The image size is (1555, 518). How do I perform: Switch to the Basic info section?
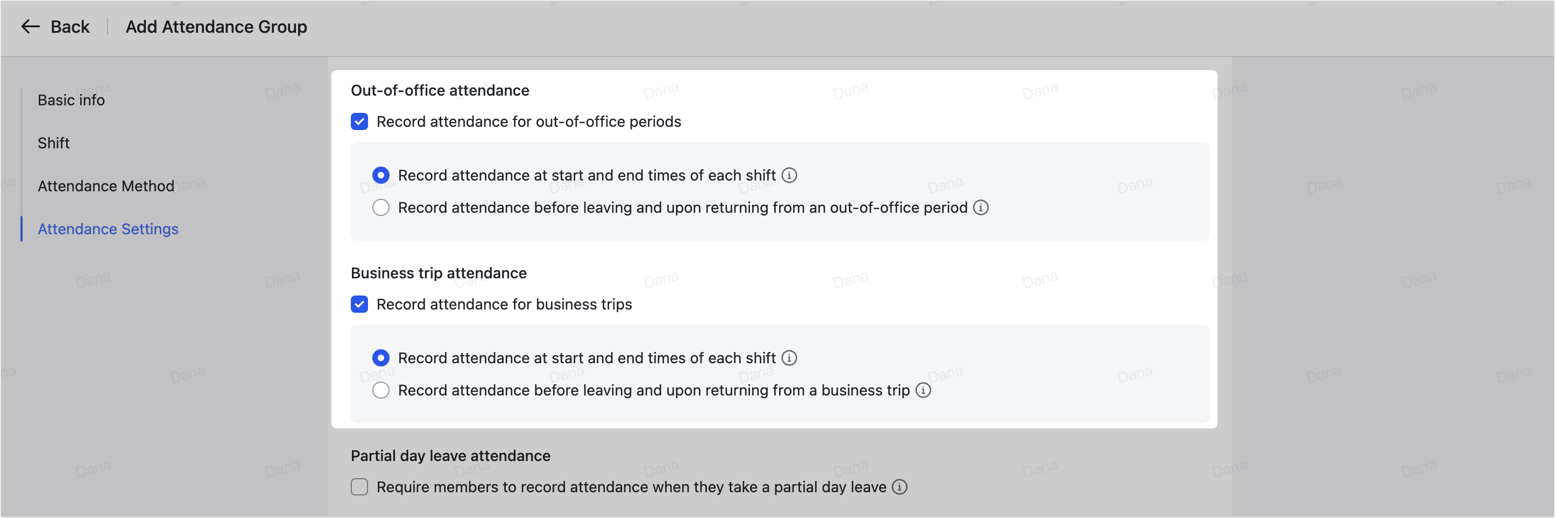70,99
